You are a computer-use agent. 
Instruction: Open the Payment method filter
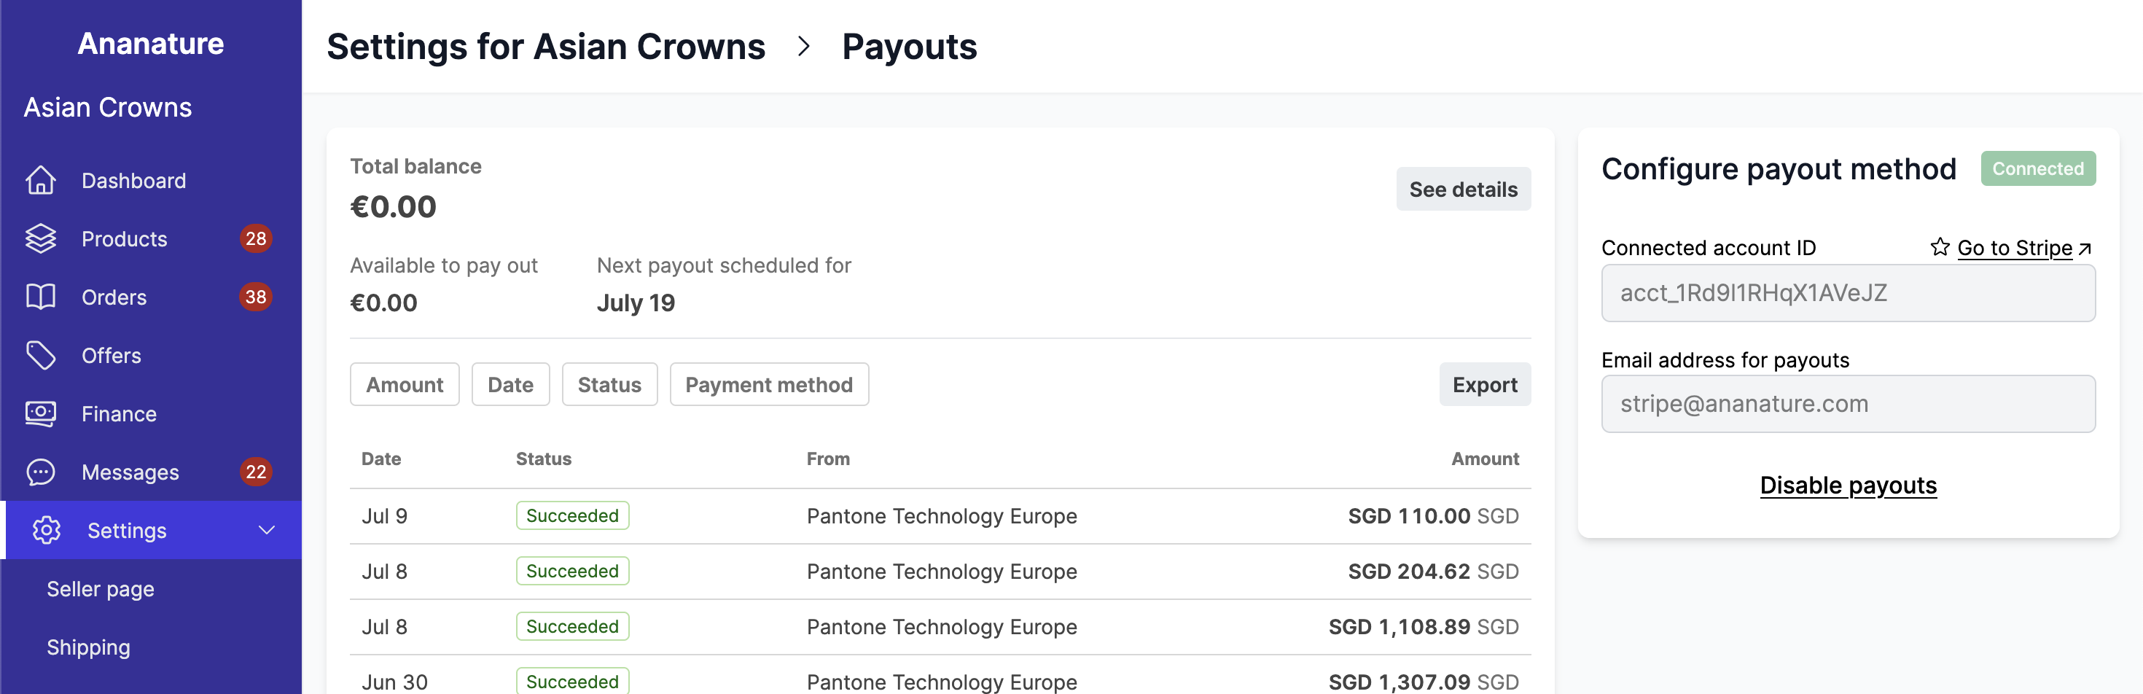pos(769,383)
